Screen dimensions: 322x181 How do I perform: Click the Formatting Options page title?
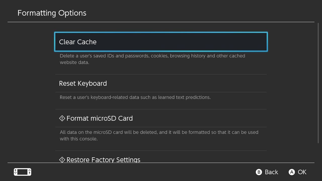[52, 13]
